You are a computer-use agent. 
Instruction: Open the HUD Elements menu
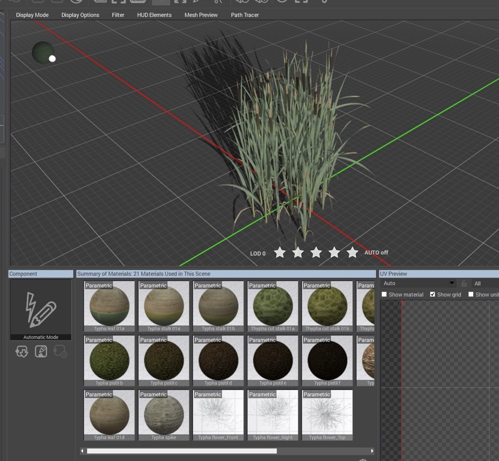tap(154, 15)
